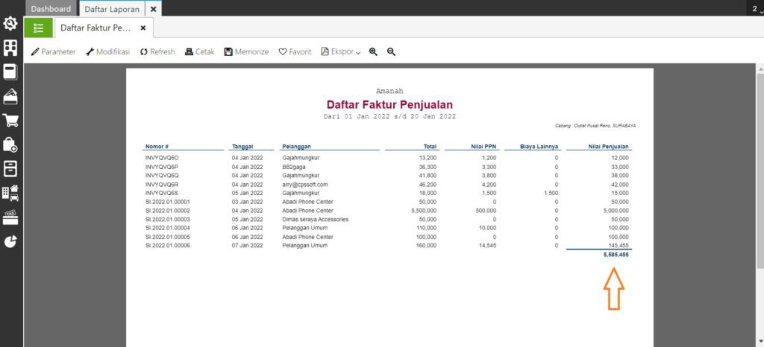Open the shopping bag plus sidebar icon
The height and width of the screenshot is (347, 764).
click(10, 144)
